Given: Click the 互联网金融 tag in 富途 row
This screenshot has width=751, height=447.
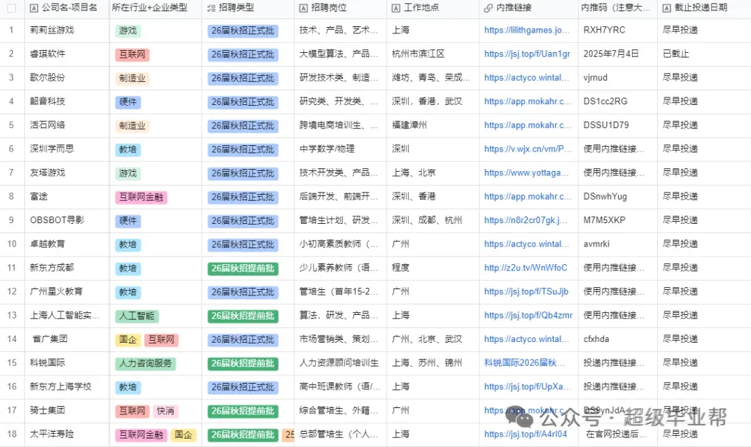Looking at the screenshot, I should (141, 197).
